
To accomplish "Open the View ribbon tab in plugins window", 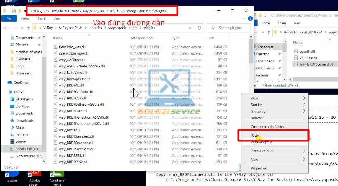I will [57, 19].
